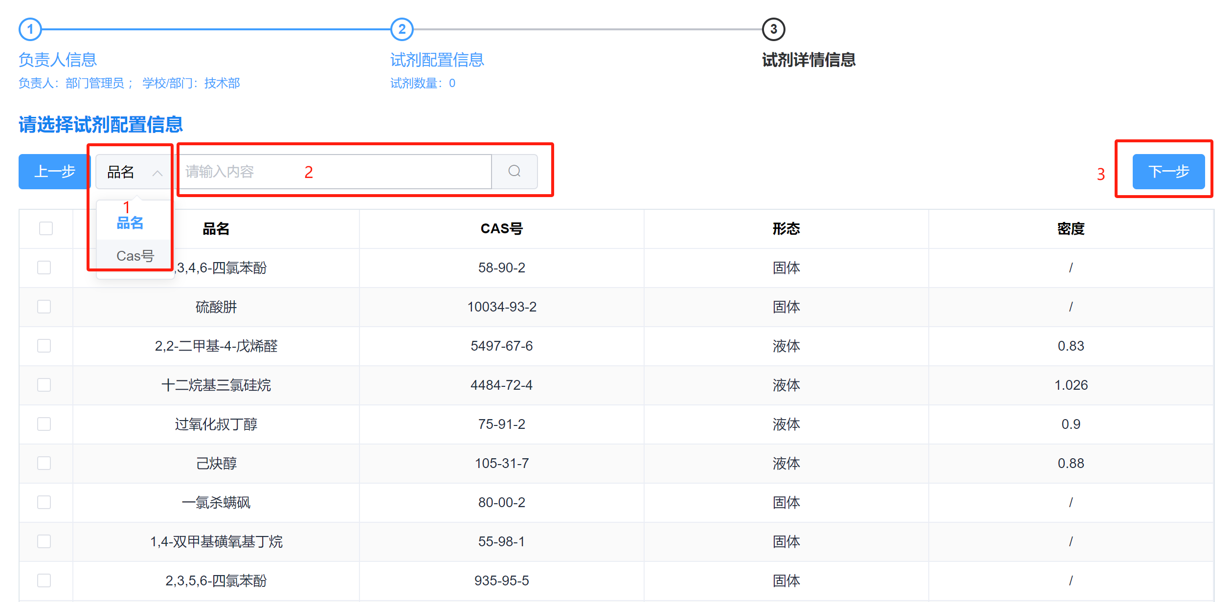1232x602 pixels.
Task: Click the step 3 circle icon
Action: point(773,29)
